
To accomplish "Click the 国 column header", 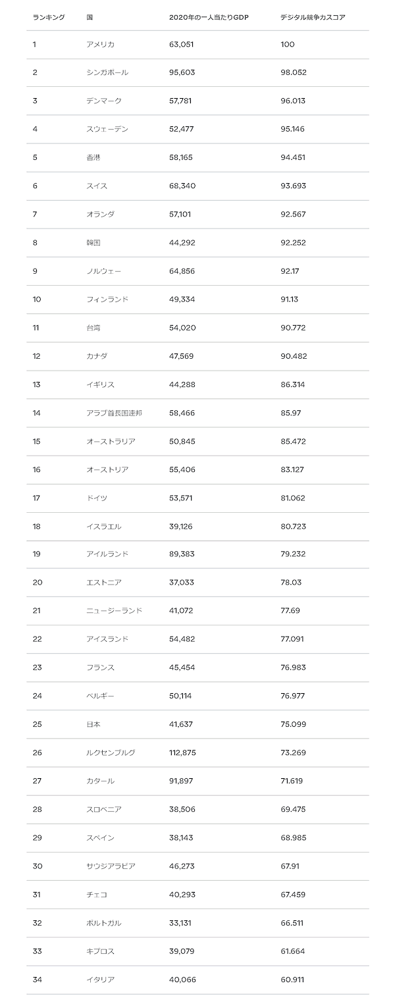I will [x=90, y=16].
